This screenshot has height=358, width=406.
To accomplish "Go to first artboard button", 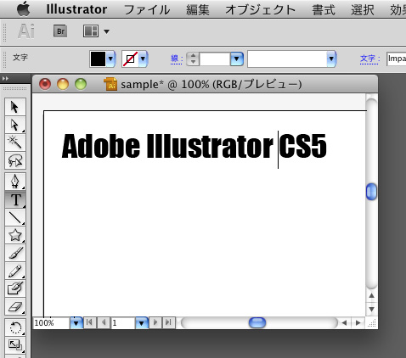I will pyautogui.click(x=89, y=322).
